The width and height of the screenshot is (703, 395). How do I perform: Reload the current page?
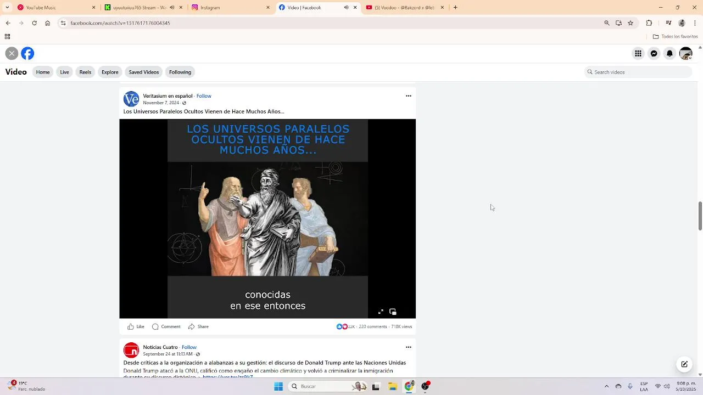pyautogui.click(x=34, y=23)
